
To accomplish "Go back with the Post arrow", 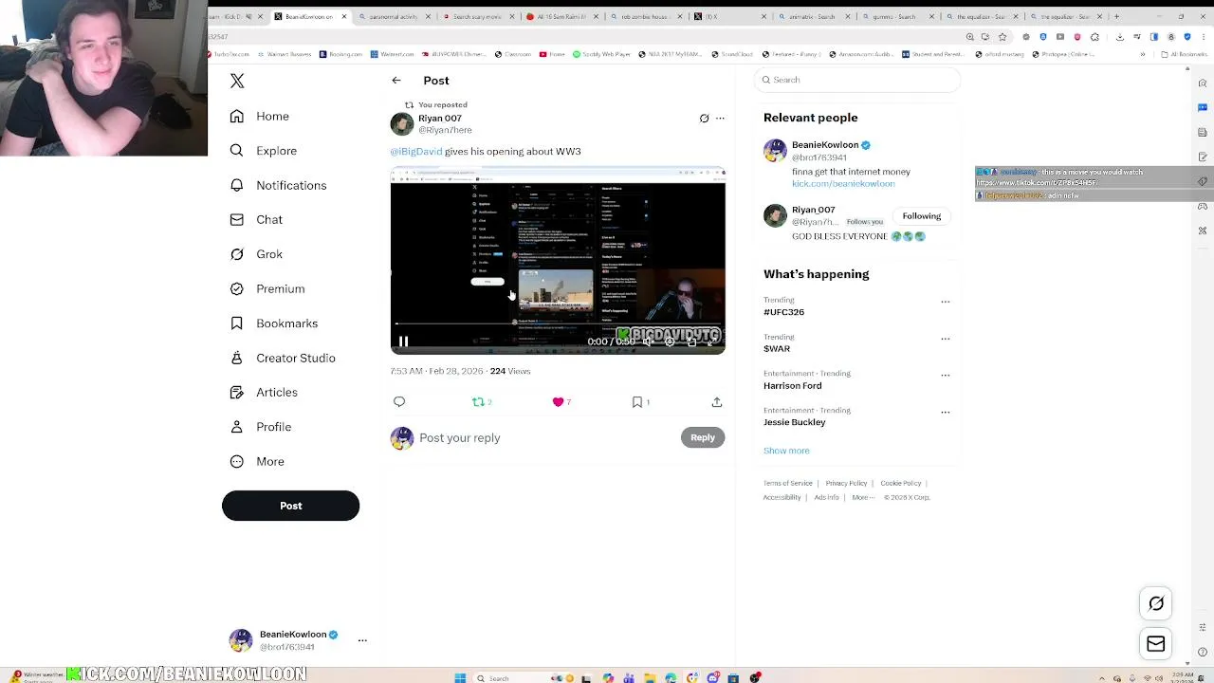I will pos(396,81).
